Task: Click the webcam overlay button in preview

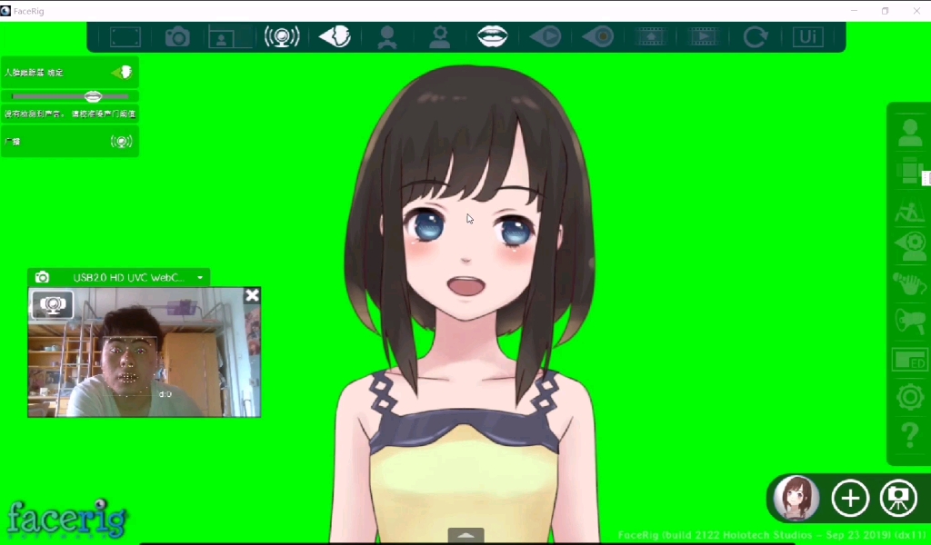Action: point(52,305)
